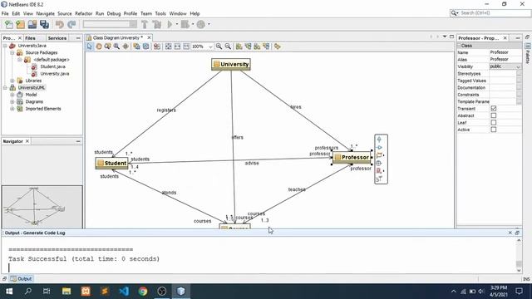532x299 pixels.
Task: Open Student.java in the project tree
Action: point(52,66)
